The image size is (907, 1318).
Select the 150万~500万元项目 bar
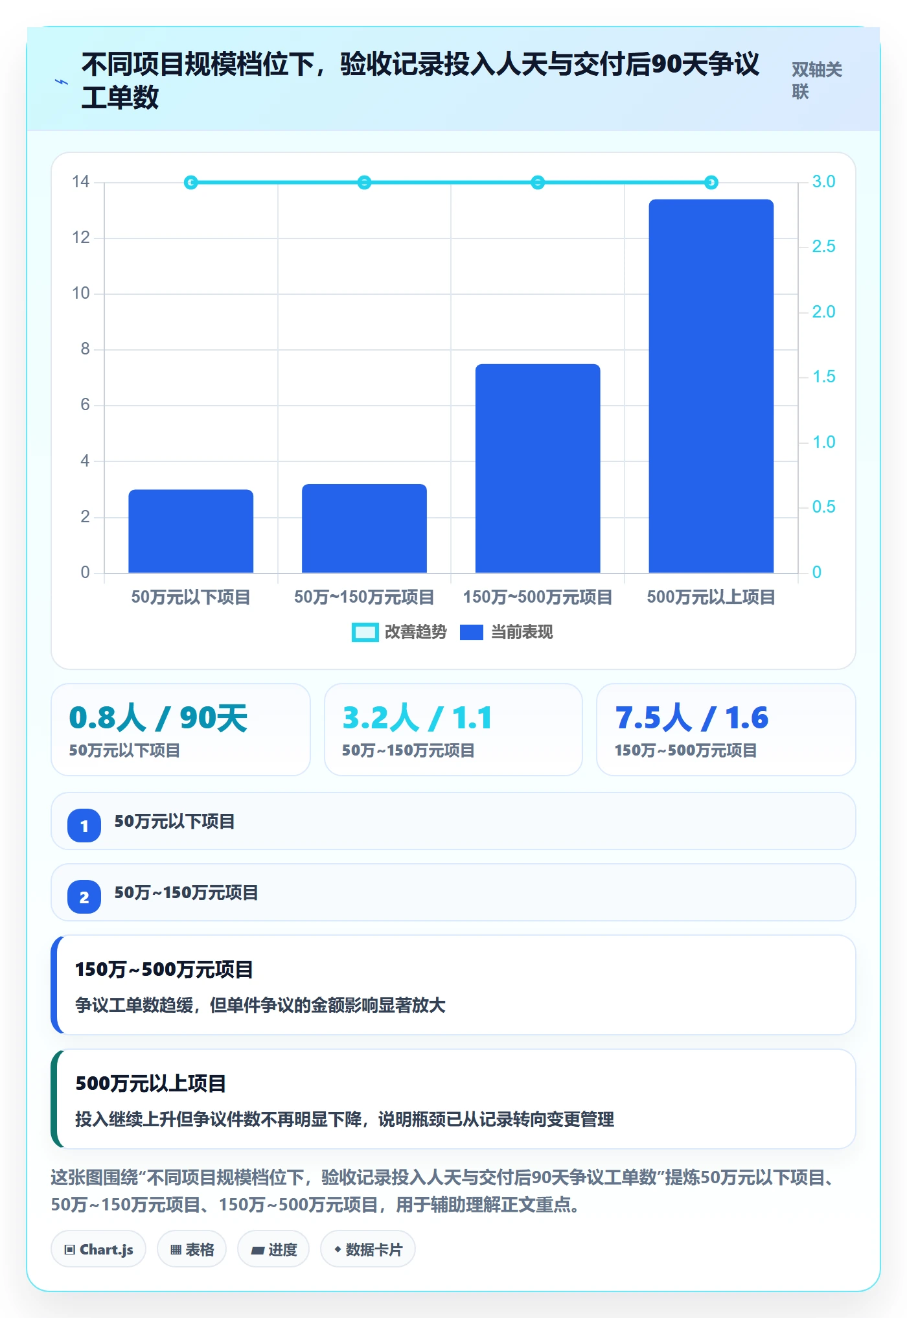(x=538, y=468)
